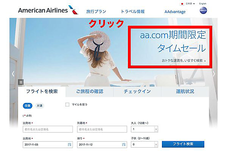Image resolution: width=227 pixels, height=151 pixels.
Task: Switch to 運航状況 tab
Action: click(185, 91)
